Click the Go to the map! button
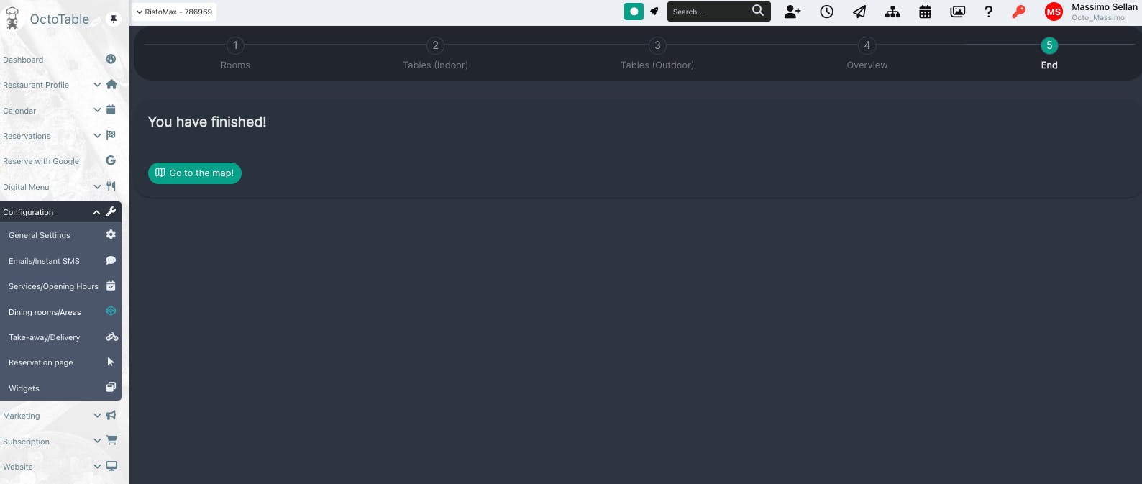The height and width of the screenshot is (484, 1142). click(195, 173)
